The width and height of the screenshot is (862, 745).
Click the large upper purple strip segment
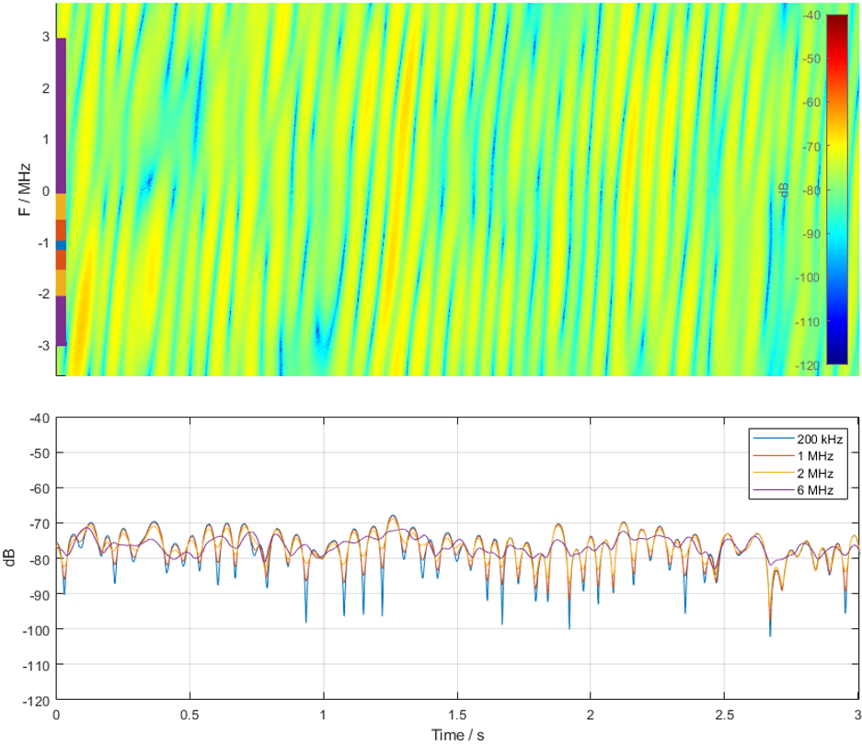click(x=61, y=115)
